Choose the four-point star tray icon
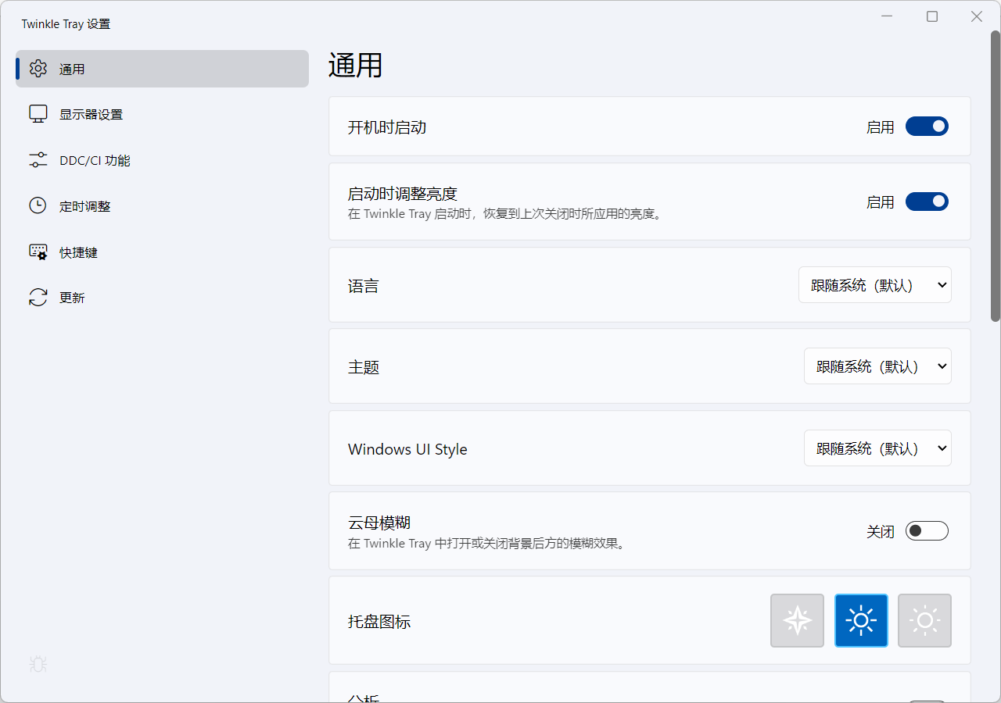Screen dimensions: 1001x703 (798, 621)
